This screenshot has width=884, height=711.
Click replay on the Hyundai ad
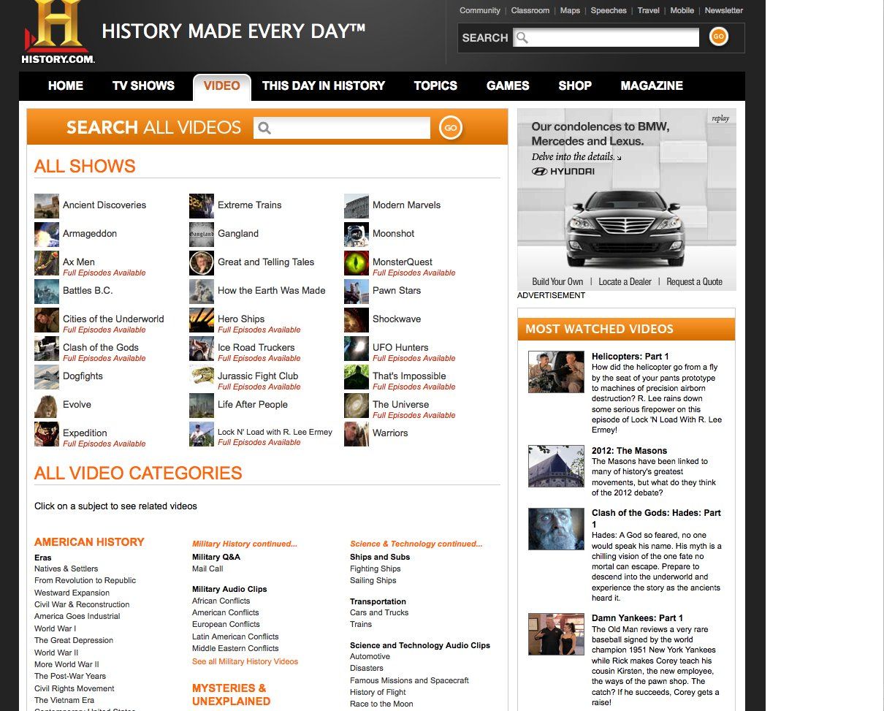(720, 118)
